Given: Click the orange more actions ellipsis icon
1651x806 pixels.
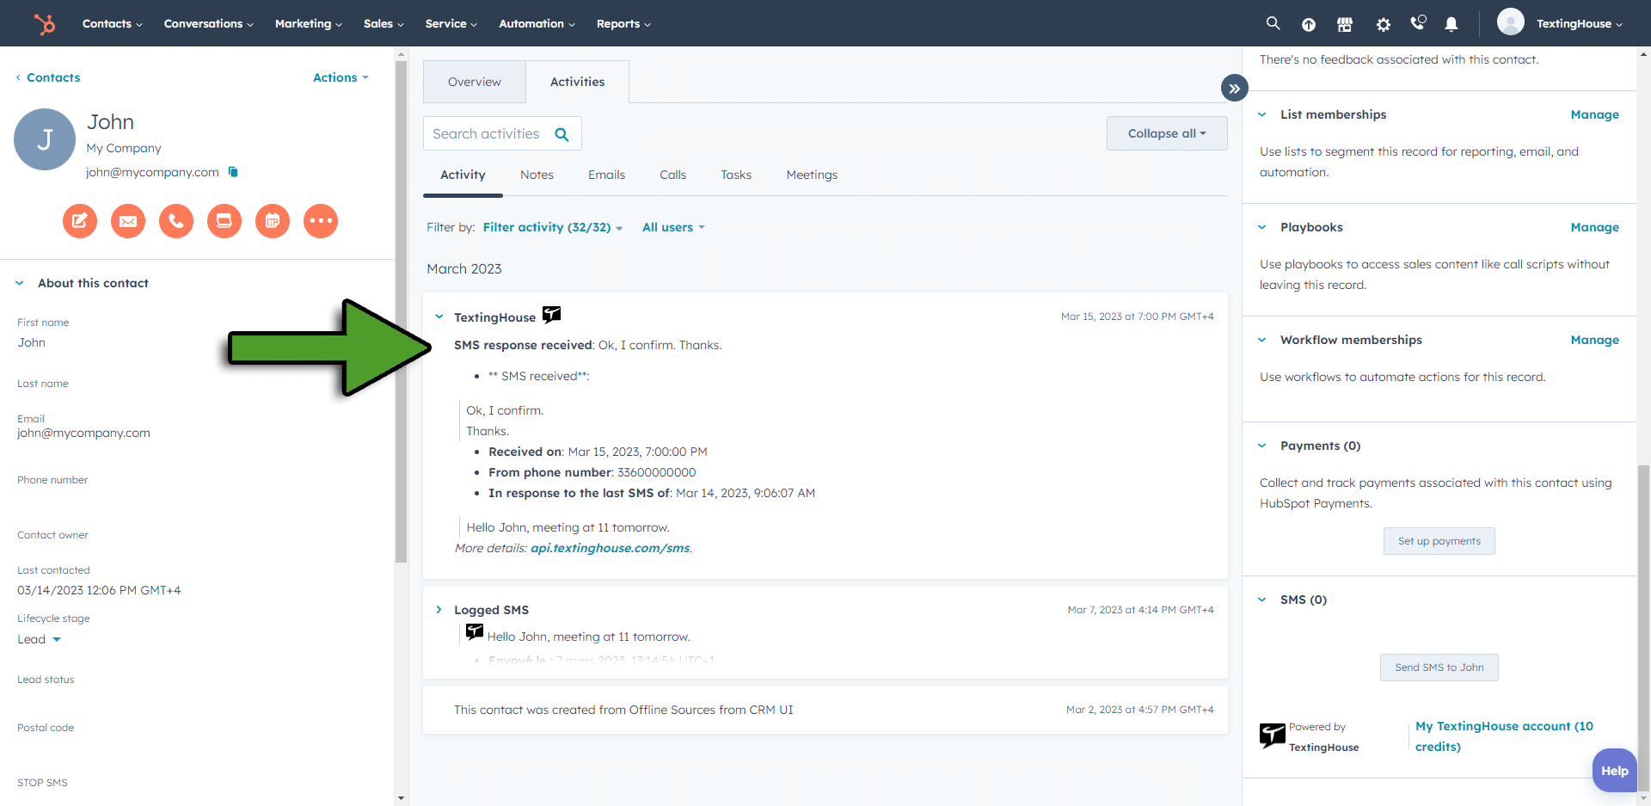Looking at the screenshot, I should [321, 221].
